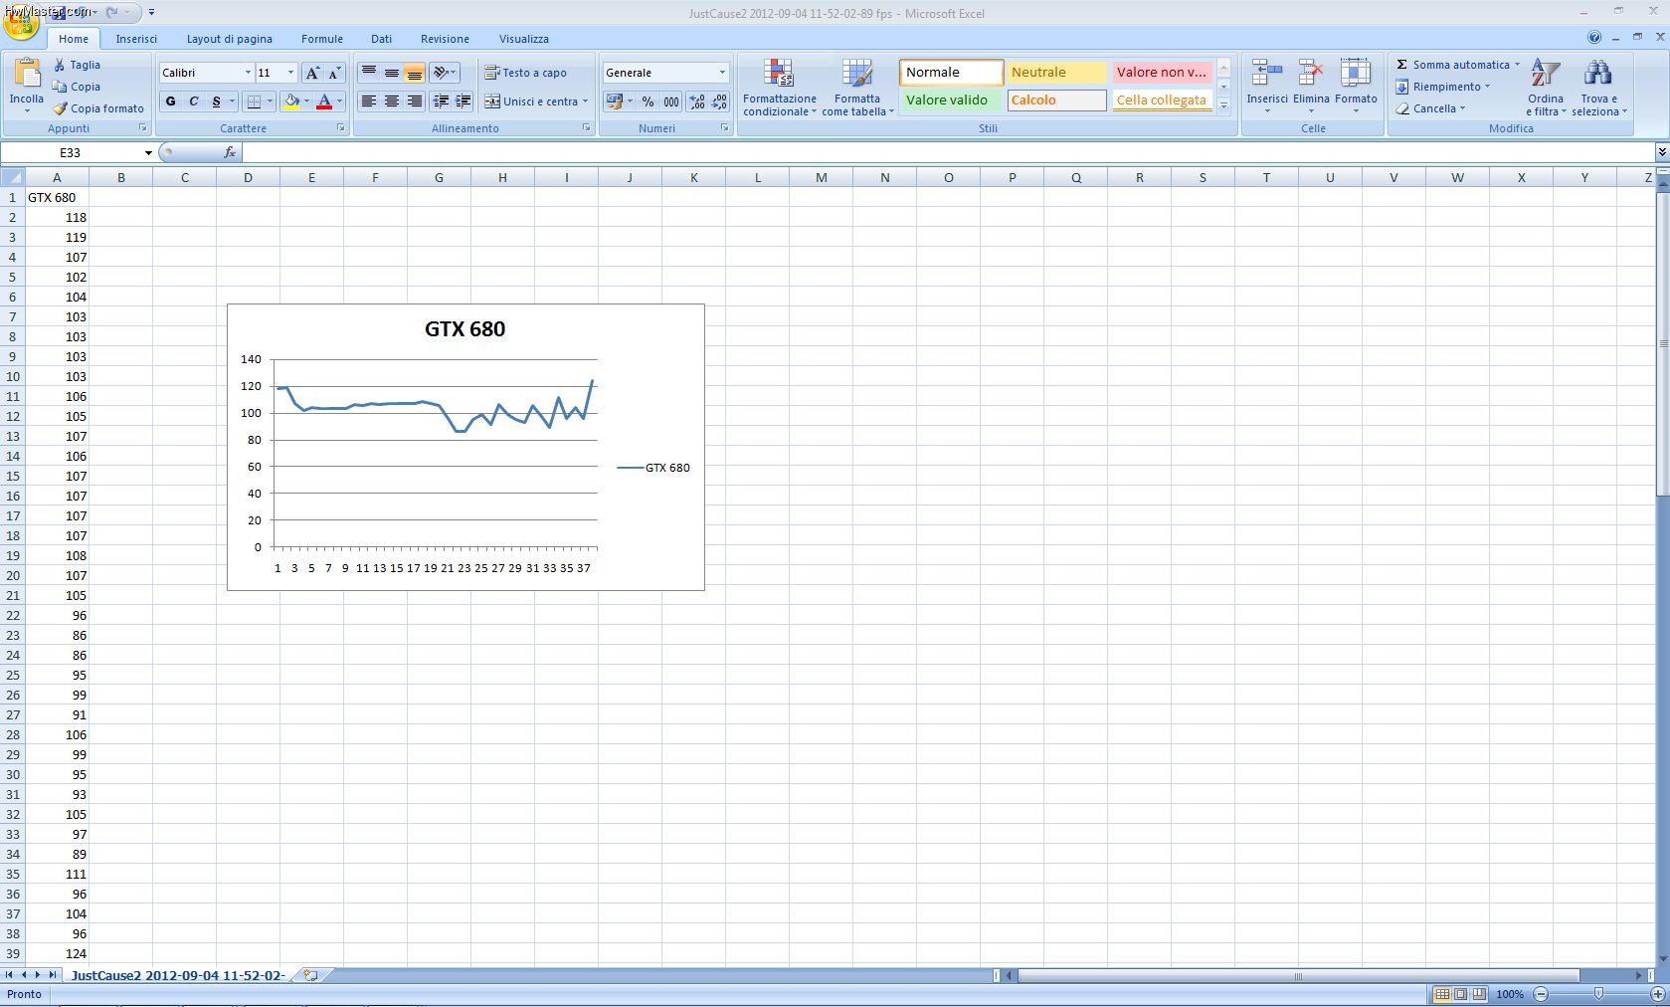The image size is (1670, 1007).
Task: Apply the Normale cell style
Action: pyautogui.click(x=952, y=73)
